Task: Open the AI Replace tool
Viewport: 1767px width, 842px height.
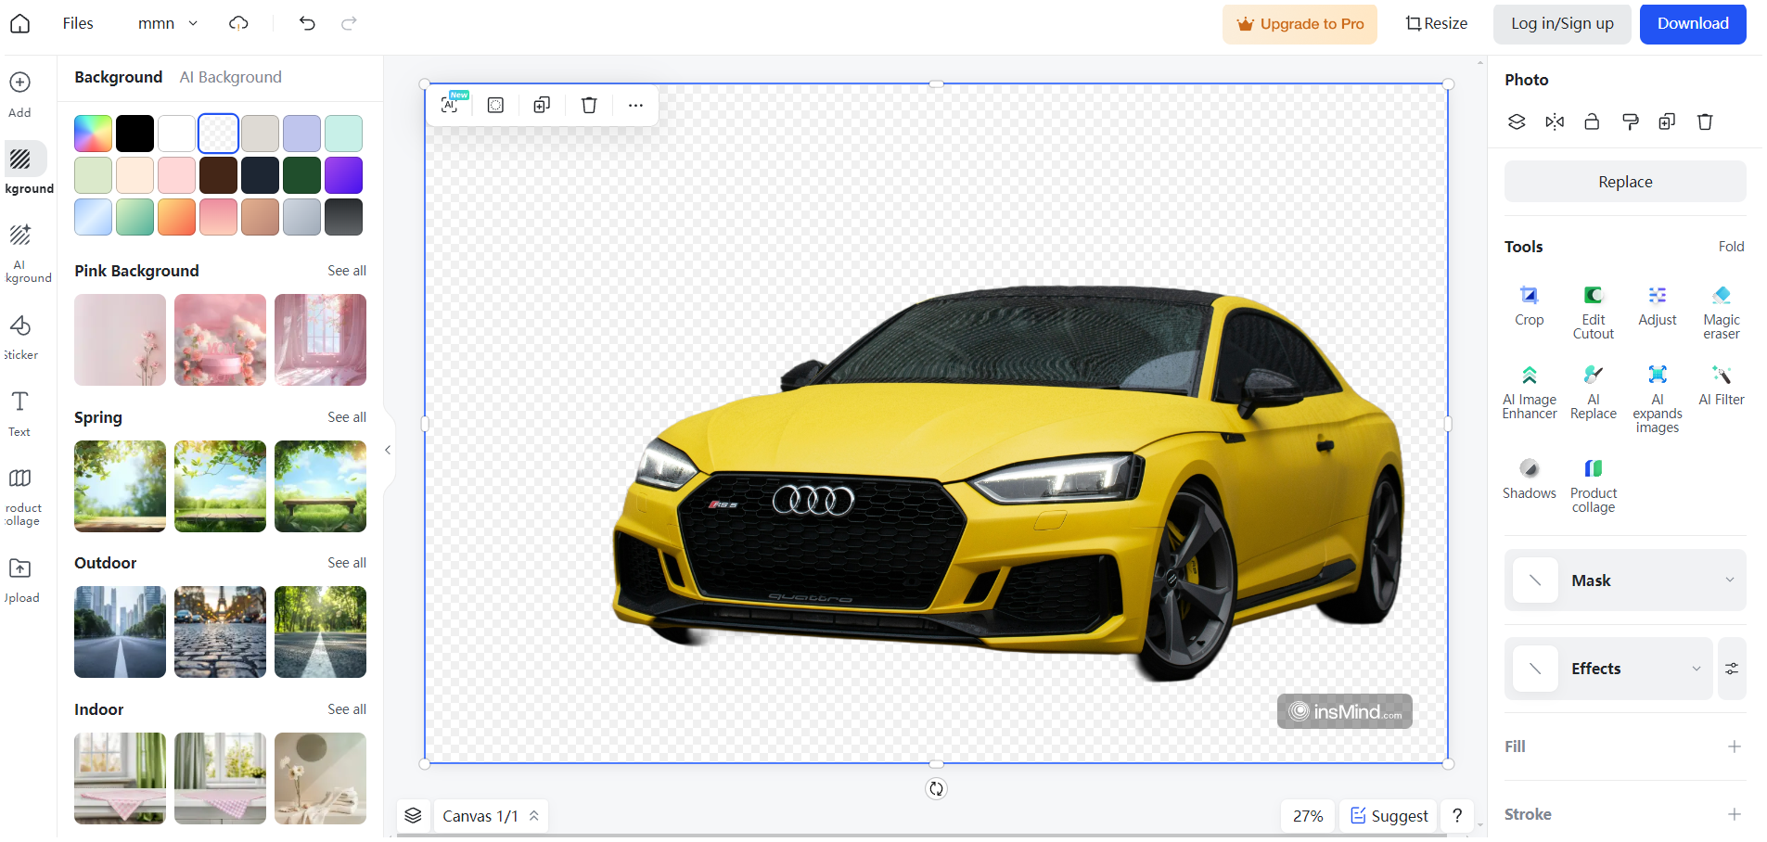Action: click(1593, 392)
